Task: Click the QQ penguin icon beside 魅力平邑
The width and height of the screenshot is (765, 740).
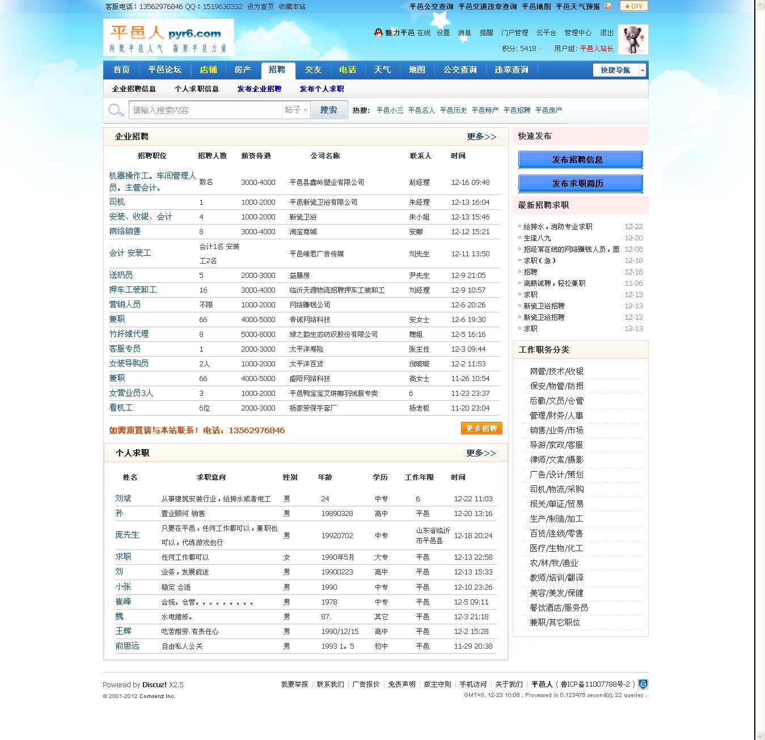Action: point(378,33)
